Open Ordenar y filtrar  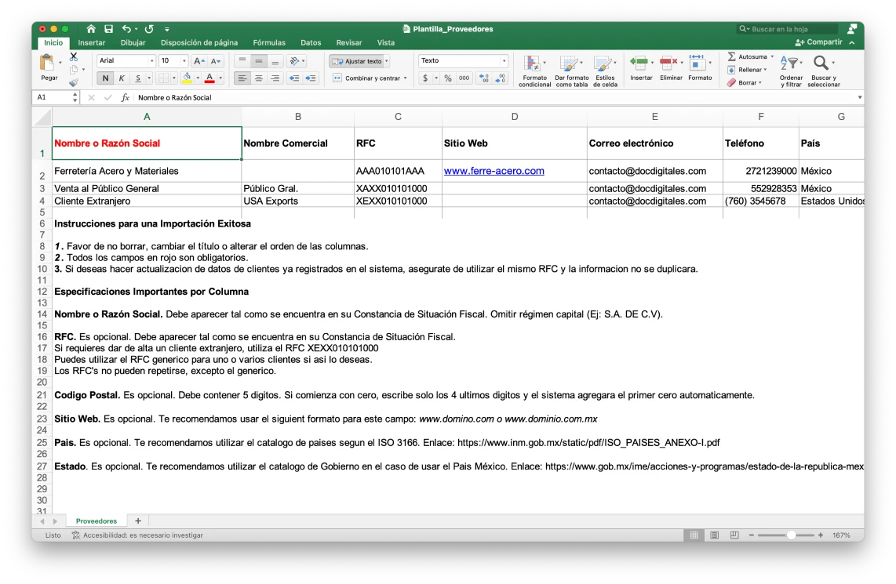791,71
